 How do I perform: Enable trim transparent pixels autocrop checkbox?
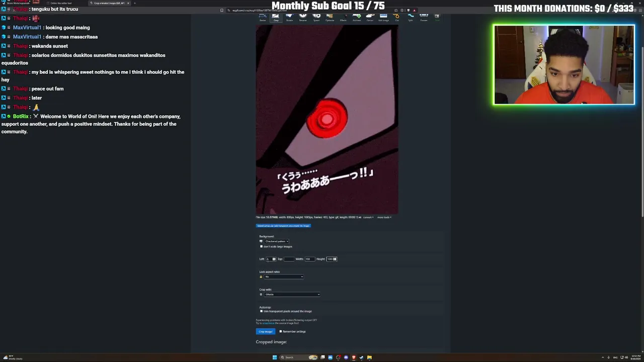(261, 311)
